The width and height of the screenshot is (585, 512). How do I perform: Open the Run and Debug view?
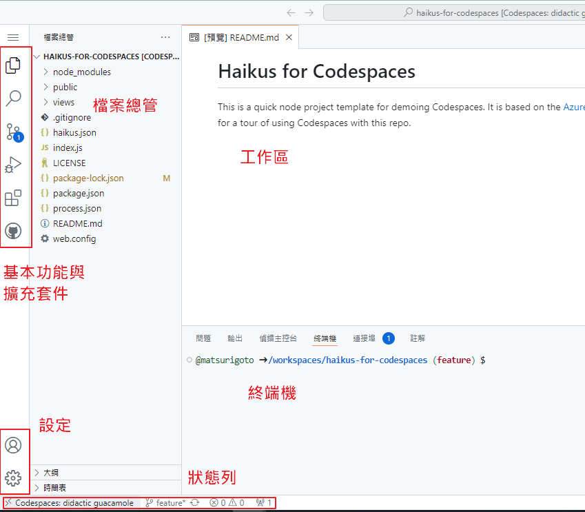tap(13, 165)
